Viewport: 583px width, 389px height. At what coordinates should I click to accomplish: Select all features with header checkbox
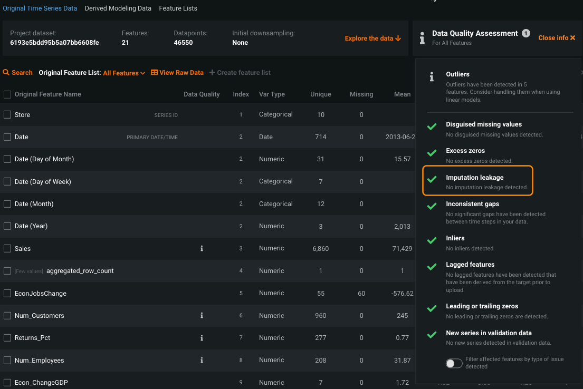(7, 94)
